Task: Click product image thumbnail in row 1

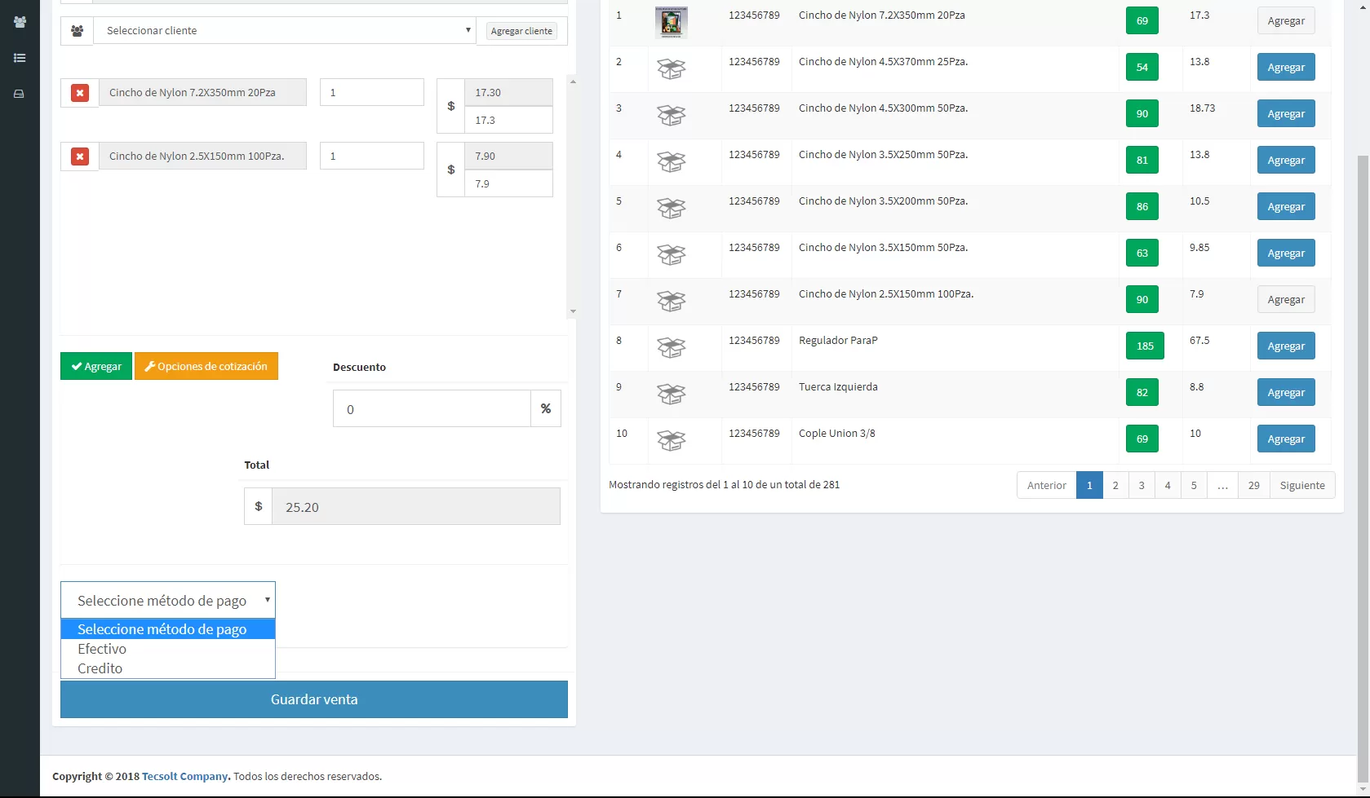Action: pyautogui.click(x=671, y=22)
